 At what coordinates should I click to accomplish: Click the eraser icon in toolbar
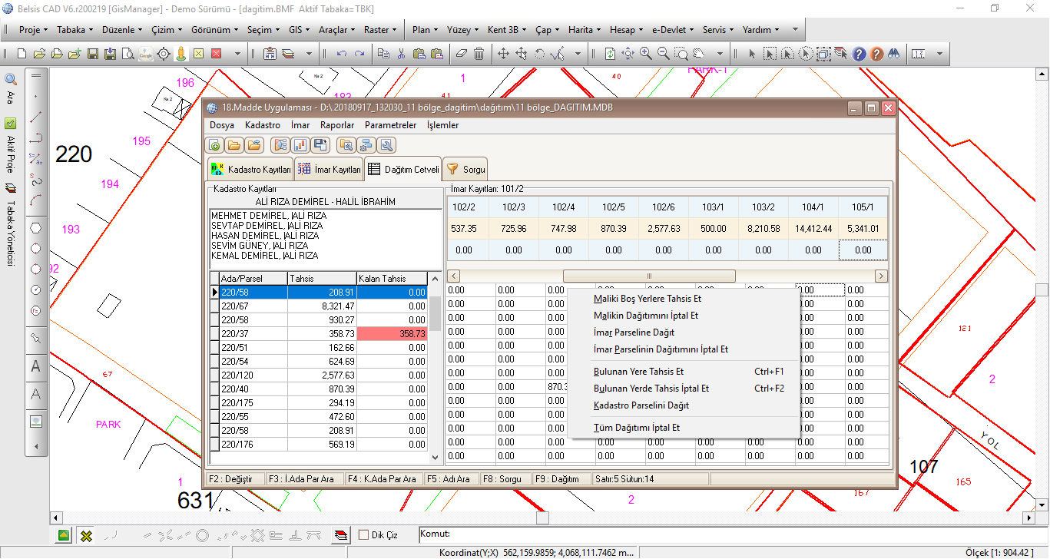pyautogui.click(x=461, y=54)
